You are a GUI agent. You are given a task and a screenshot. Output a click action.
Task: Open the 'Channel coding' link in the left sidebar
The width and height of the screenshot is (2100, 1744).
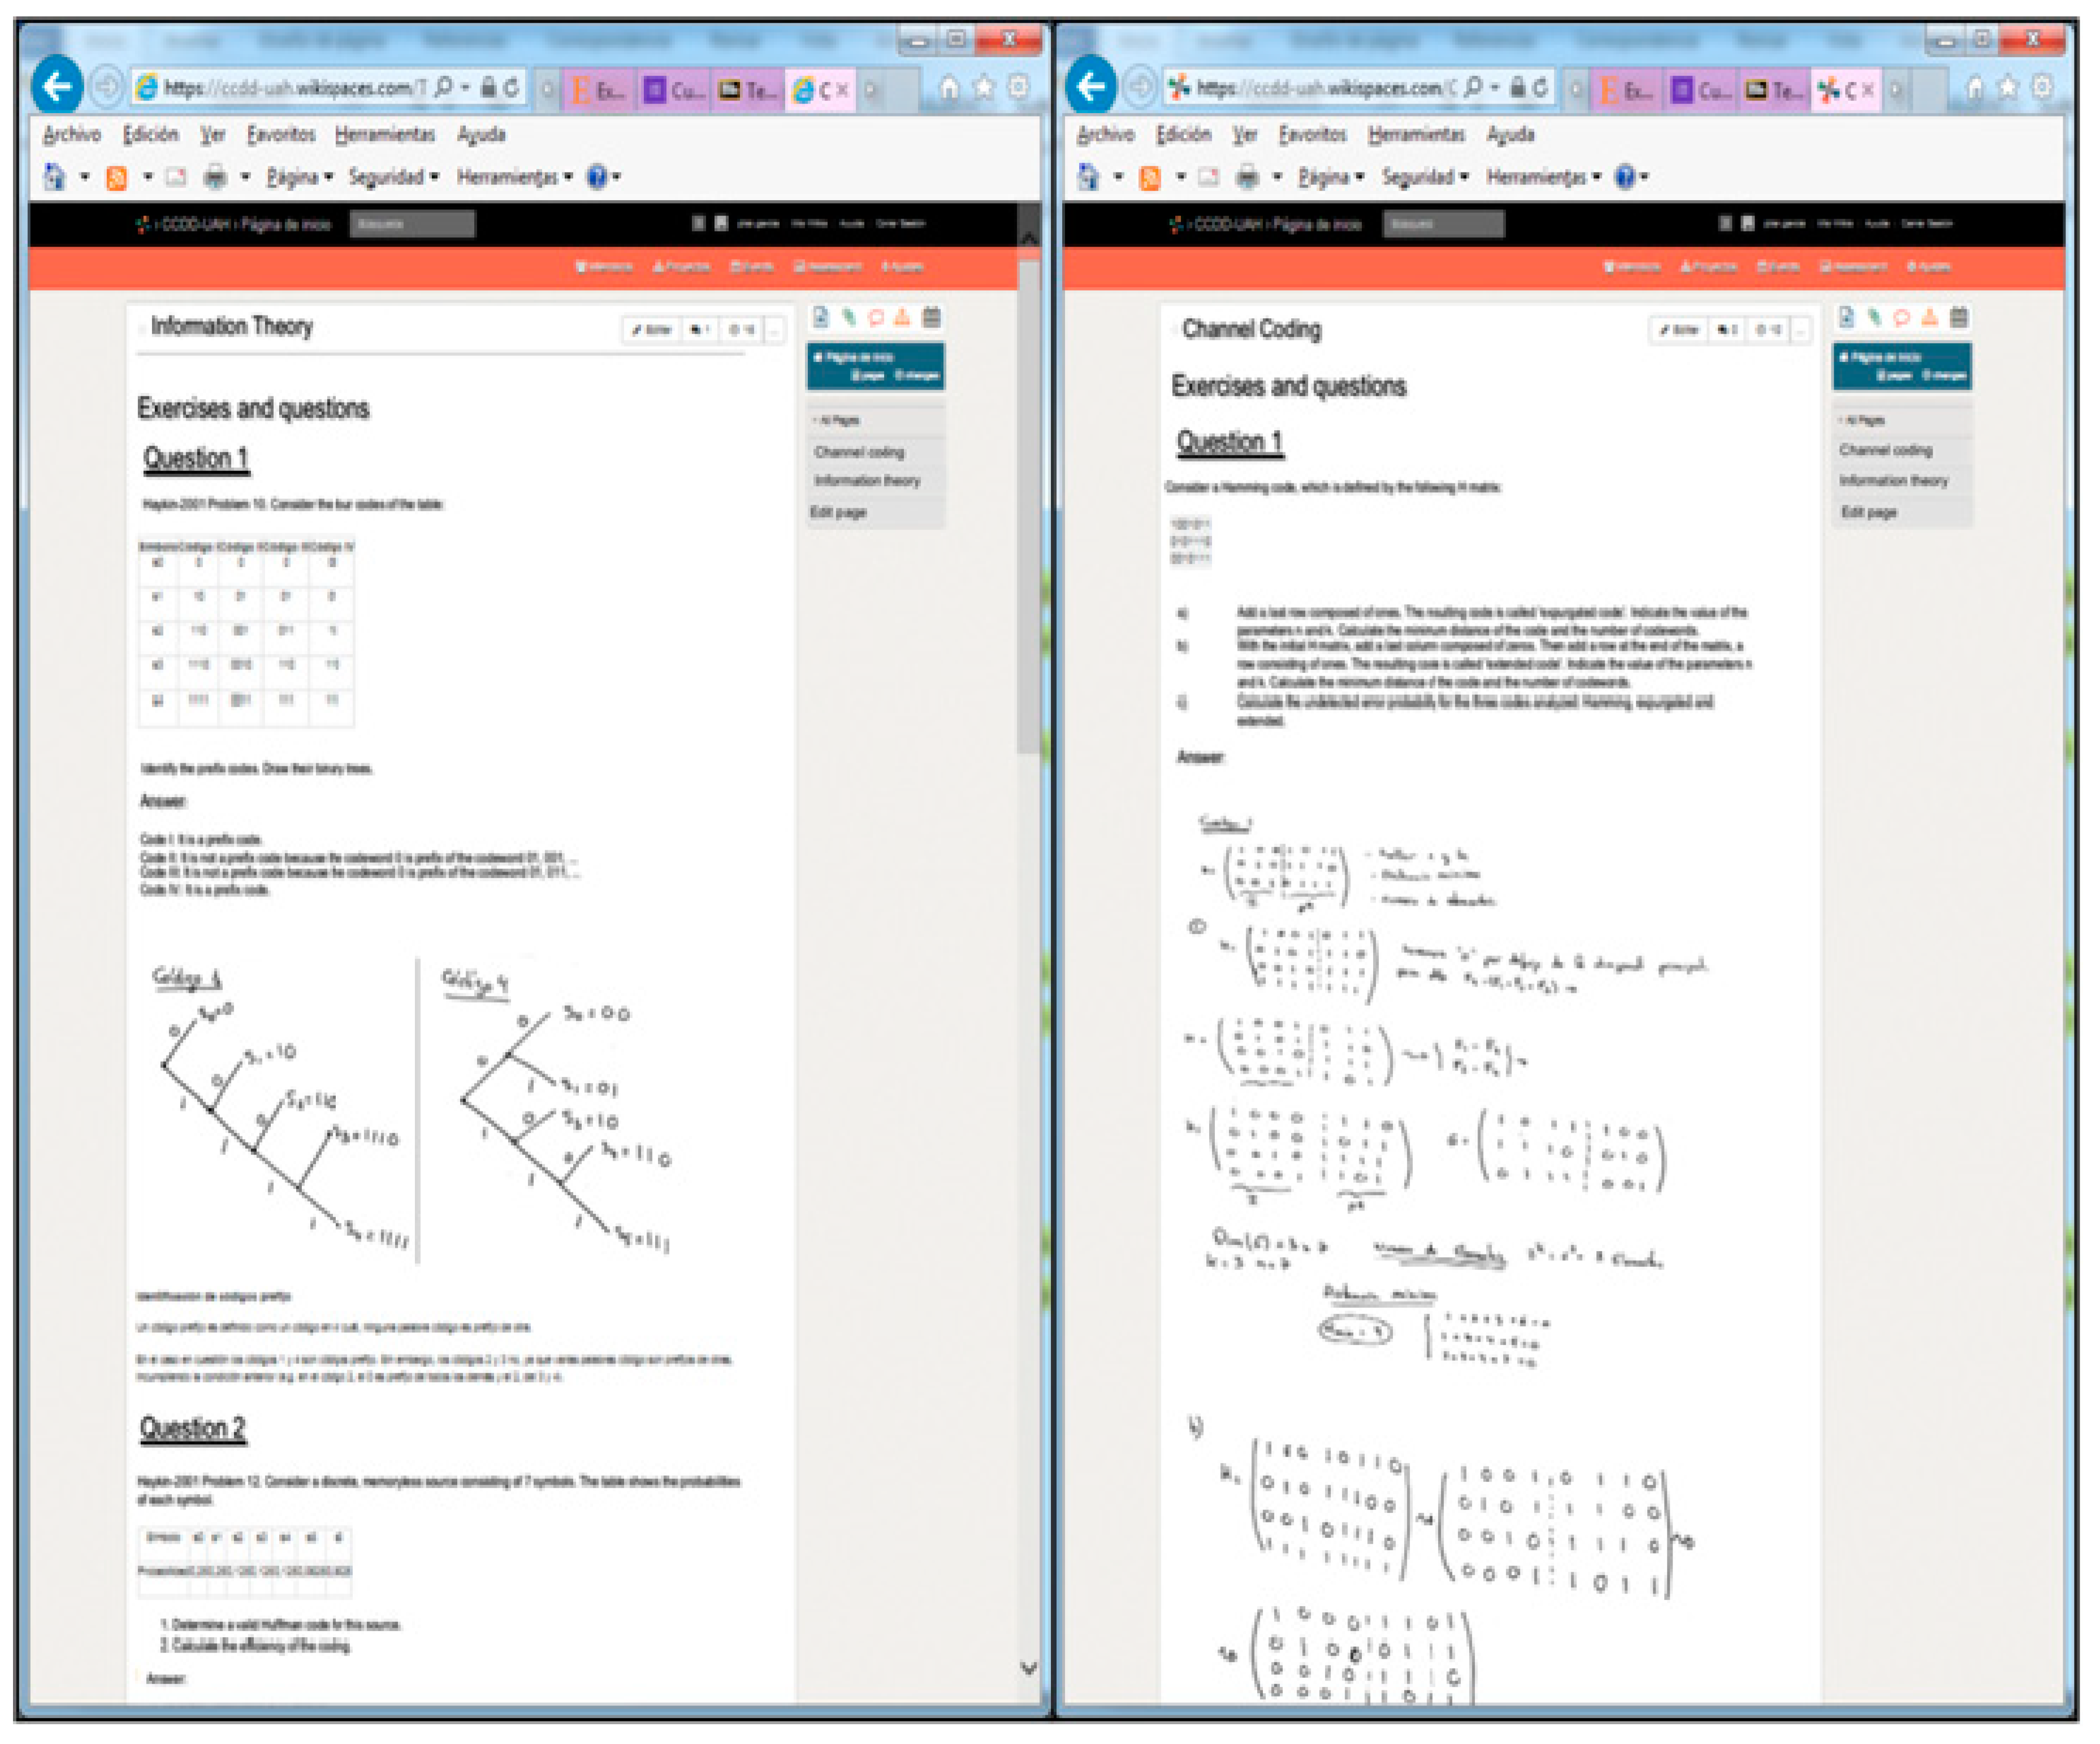coord(859,452)
